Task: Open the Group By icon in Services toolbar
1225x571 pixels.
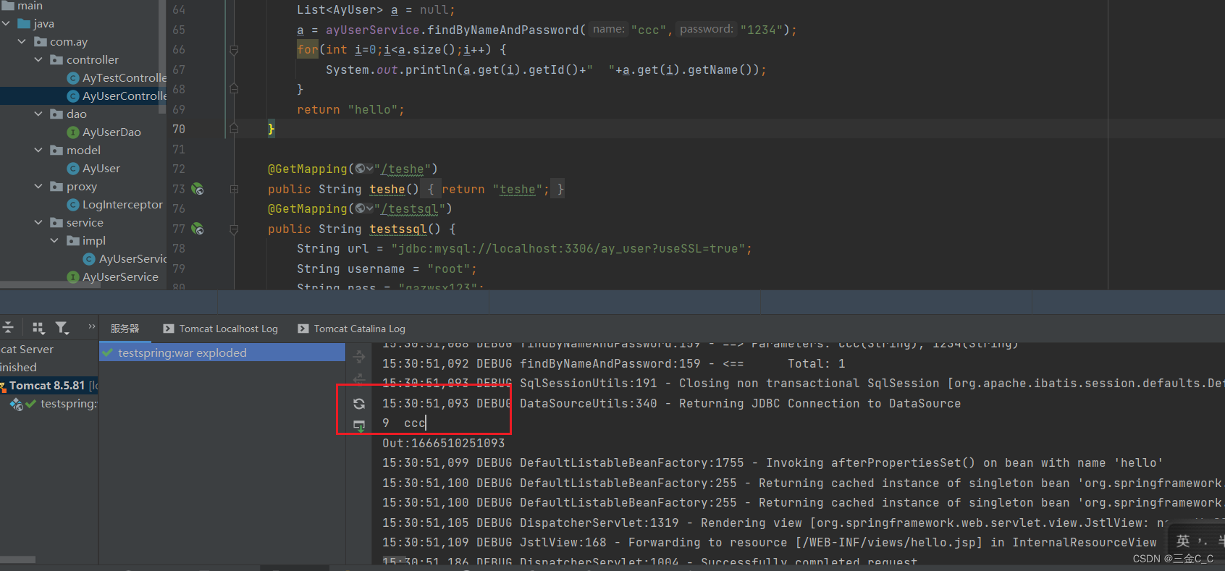Action: tap(38, 328)
